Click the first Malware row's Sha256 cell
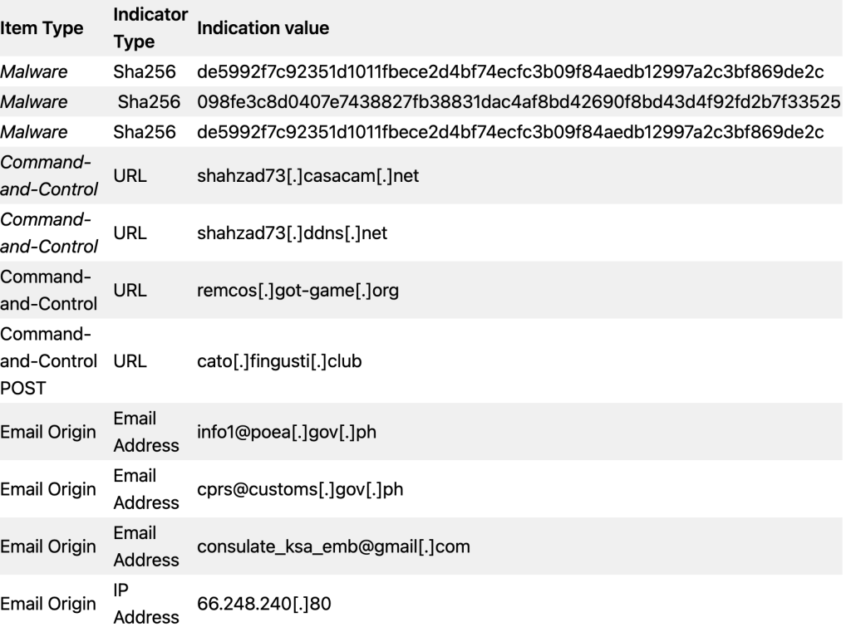Image resolution: width=851 pixels, height=632 pixels. pos(145,71)
